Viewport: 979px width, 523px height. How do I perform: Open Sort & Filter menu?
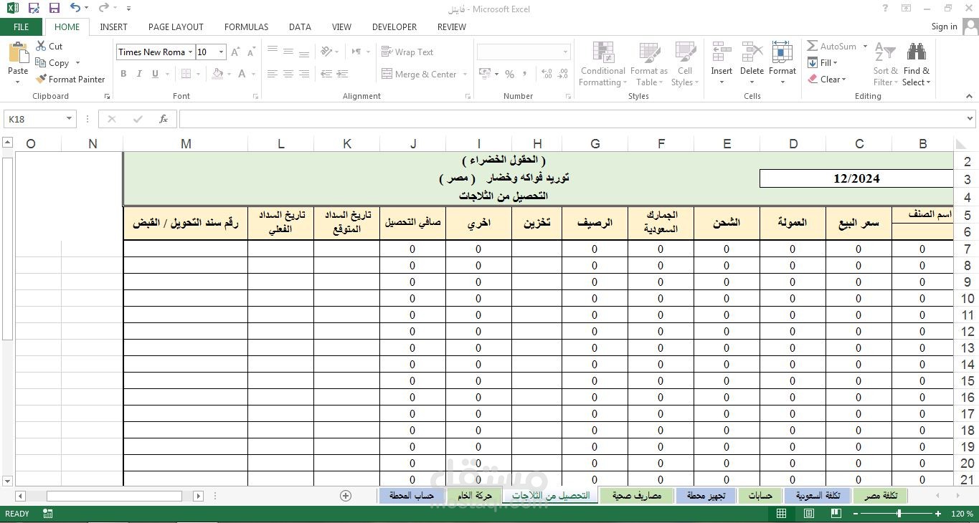tap(885, 64)
